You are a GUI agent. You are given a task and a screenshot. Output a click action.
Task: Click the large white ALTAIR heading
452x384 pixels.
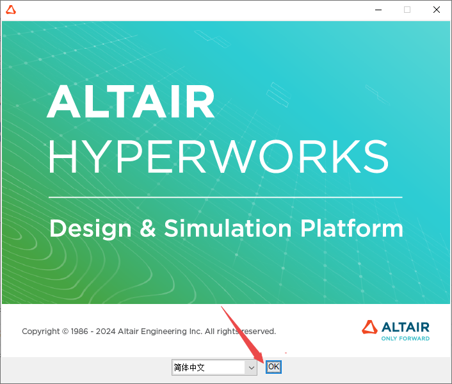pos(131,102)
